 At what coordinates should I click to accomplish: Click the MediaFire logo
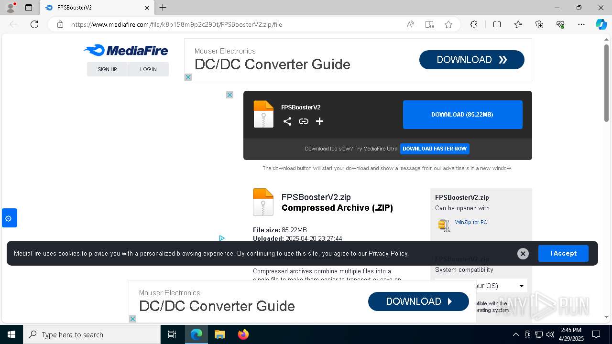point(126,50)
